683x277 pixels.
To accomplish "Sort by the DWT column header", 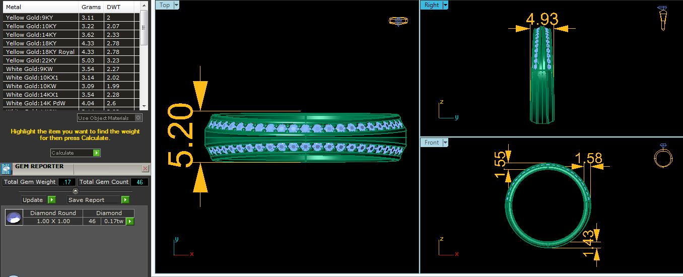I will [x=119, y=7].
